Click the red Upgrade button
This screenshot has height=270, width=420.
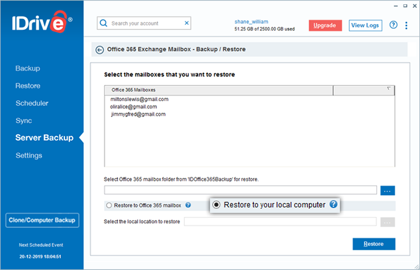coord(325,26)
